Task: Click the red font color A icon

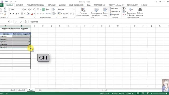Action: click(x=32, y=13)
